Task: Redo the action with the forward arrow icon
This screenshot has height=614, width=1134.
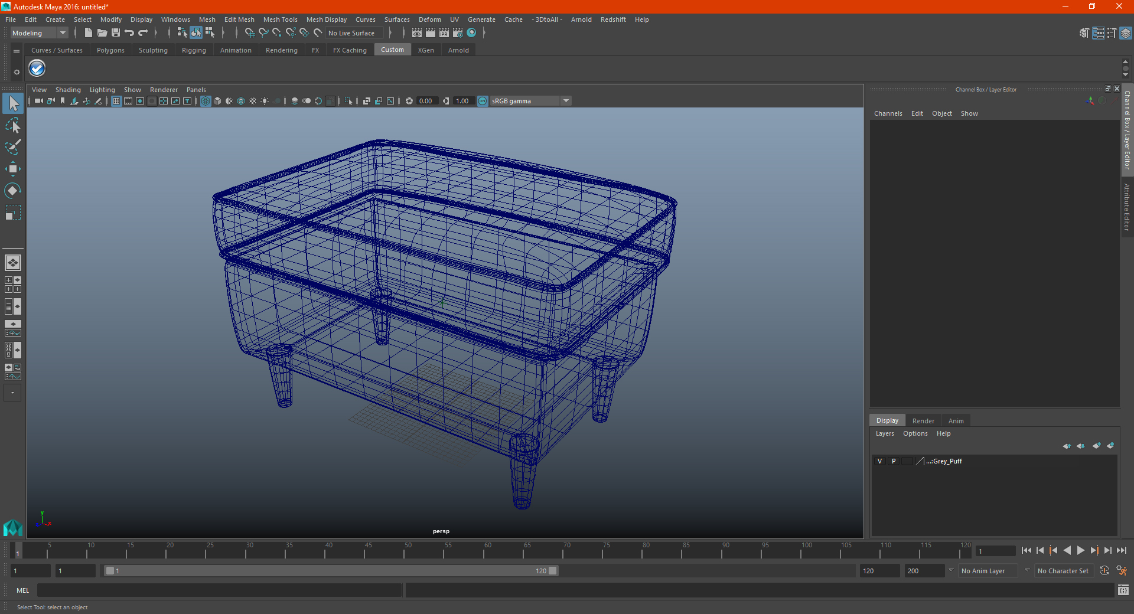Action: tap(143, 33)
